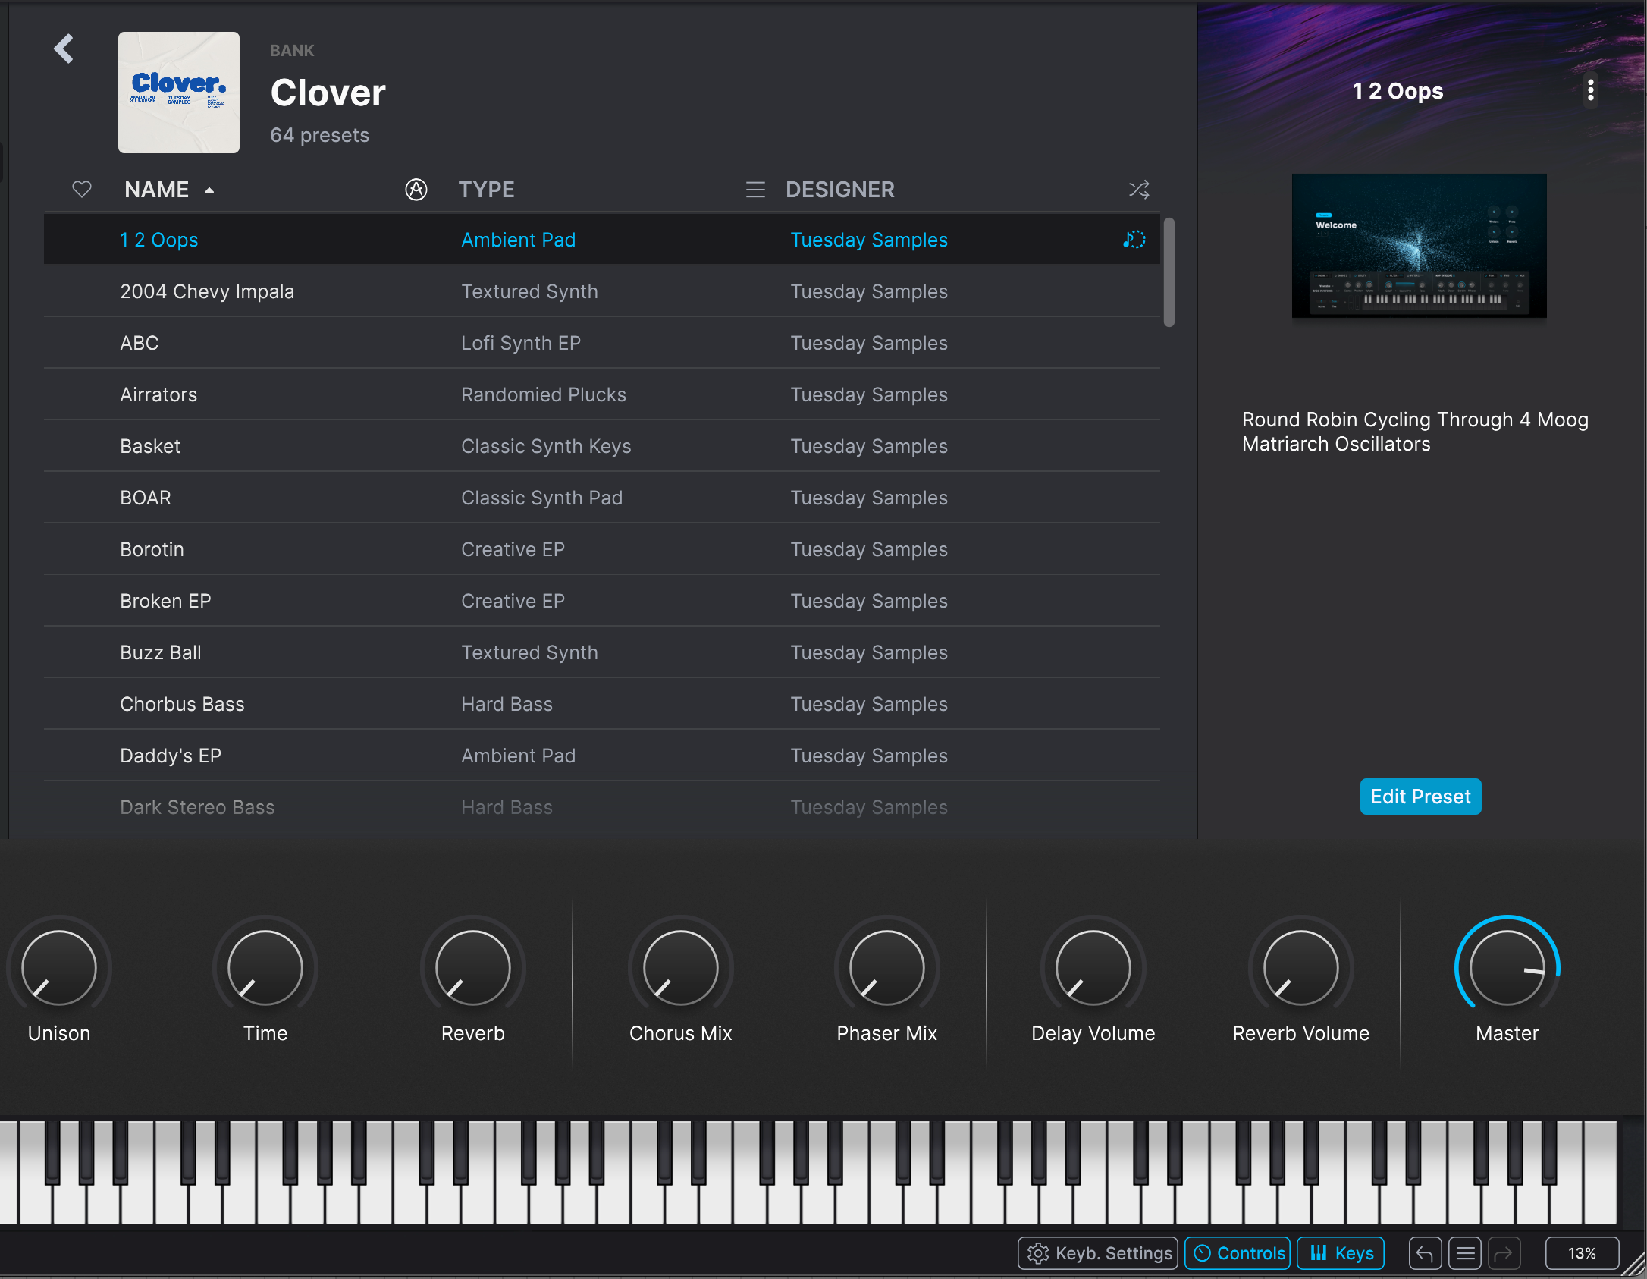Toggle the Controls panel
The height and width of the screenshot is (1279, 1647).
coord(1238,1253)
